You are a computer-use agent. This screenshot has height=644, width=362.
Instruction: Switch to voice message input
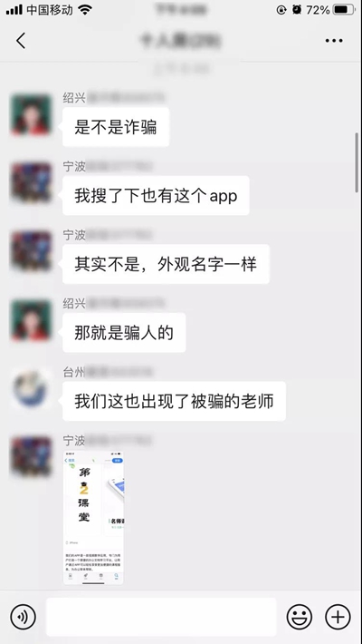pyautogui.click(x=23, y=617)
